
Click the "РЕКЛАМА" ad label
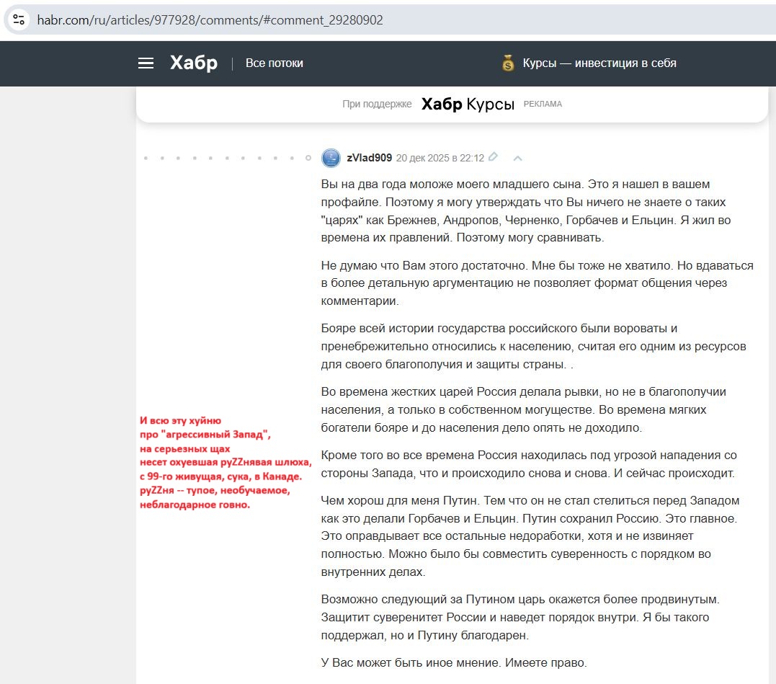(x=543, y=104)
